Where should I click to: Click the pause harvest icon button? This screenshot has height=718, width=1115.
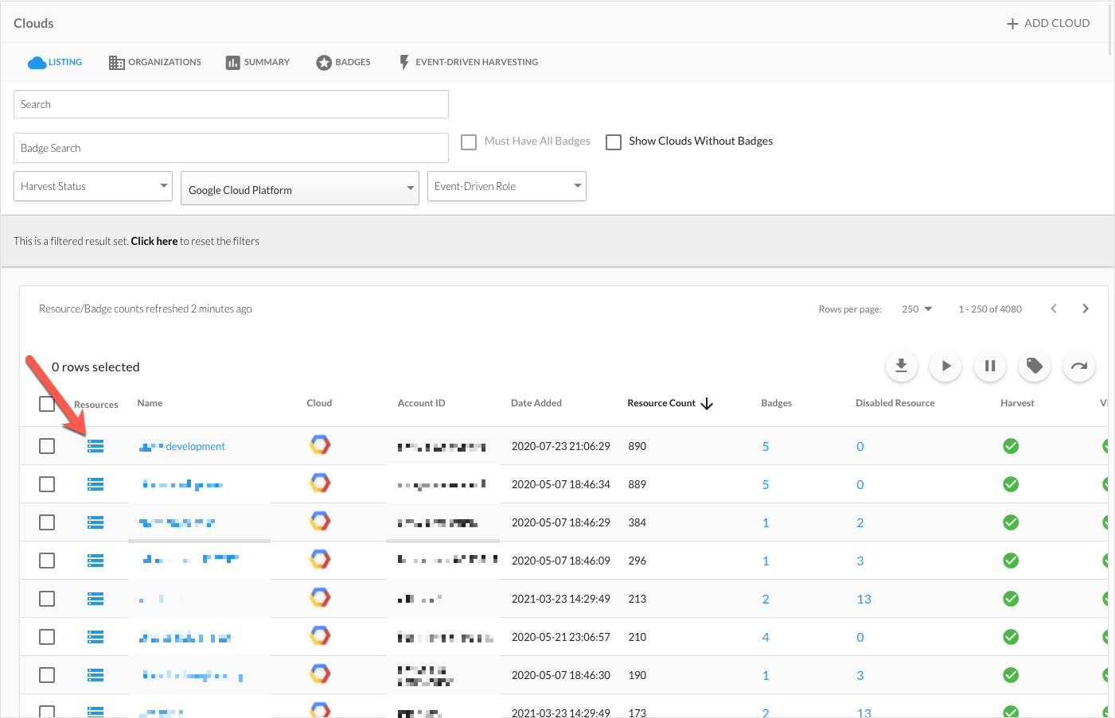990,366
